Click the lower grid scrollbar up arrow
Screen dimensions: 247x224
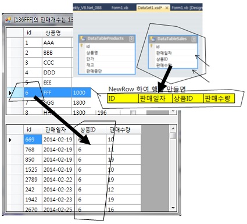[x=173, y=129]
